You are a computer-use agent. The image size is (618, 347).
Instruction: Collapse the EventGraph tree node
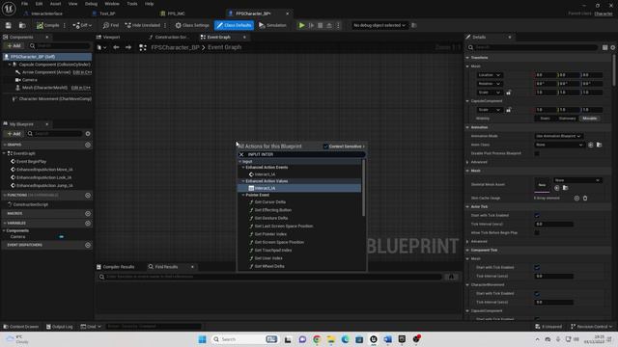click(4, 153)
